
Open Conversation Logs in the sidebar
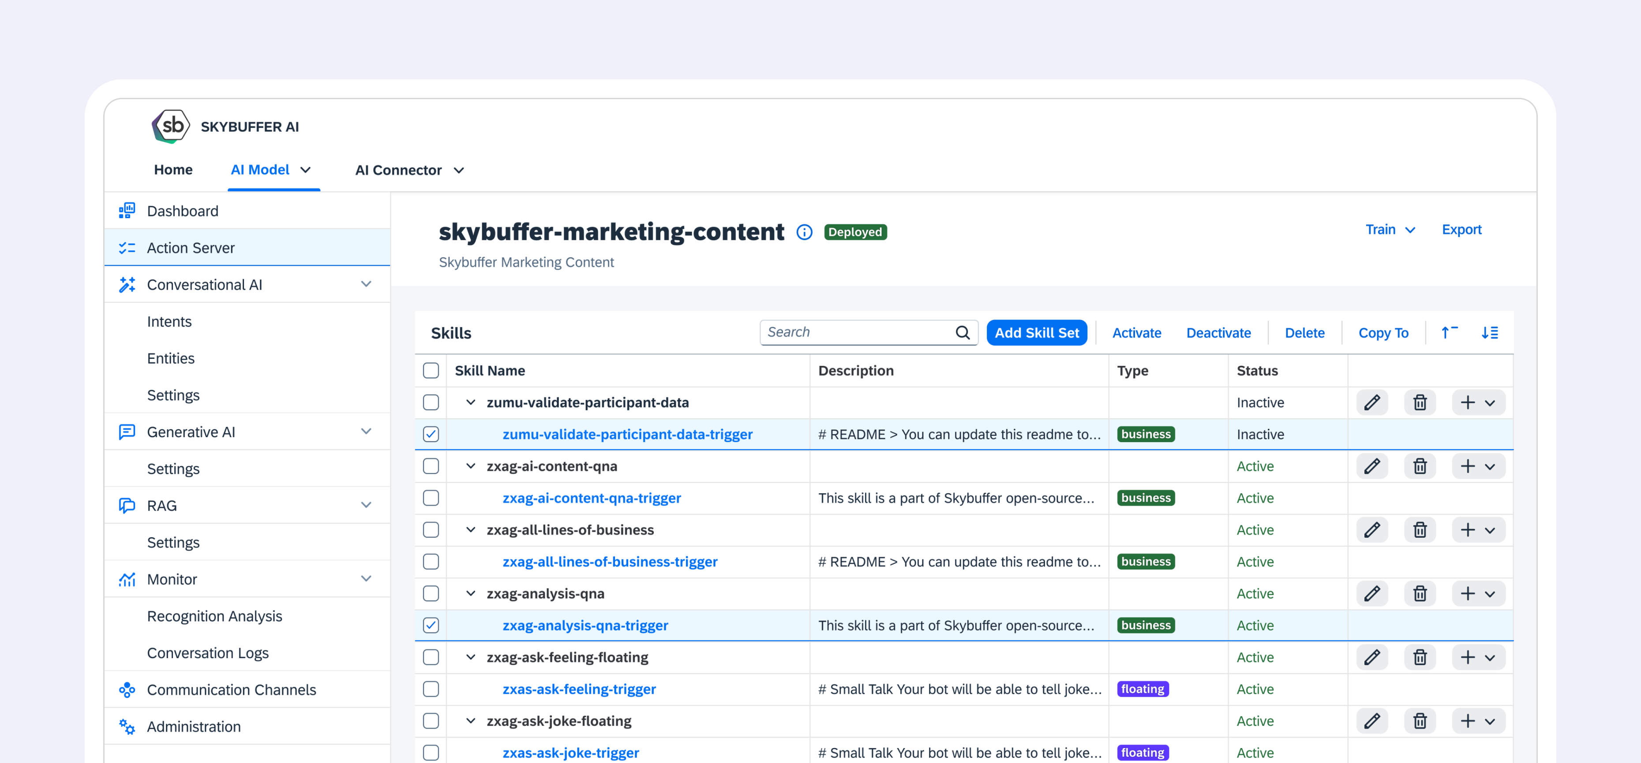(208, 653)
